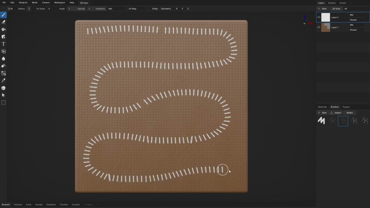Select the dashed rectangle selection tool
The height and width of the screenshot is (208, 370).
[x=3, y=103]
